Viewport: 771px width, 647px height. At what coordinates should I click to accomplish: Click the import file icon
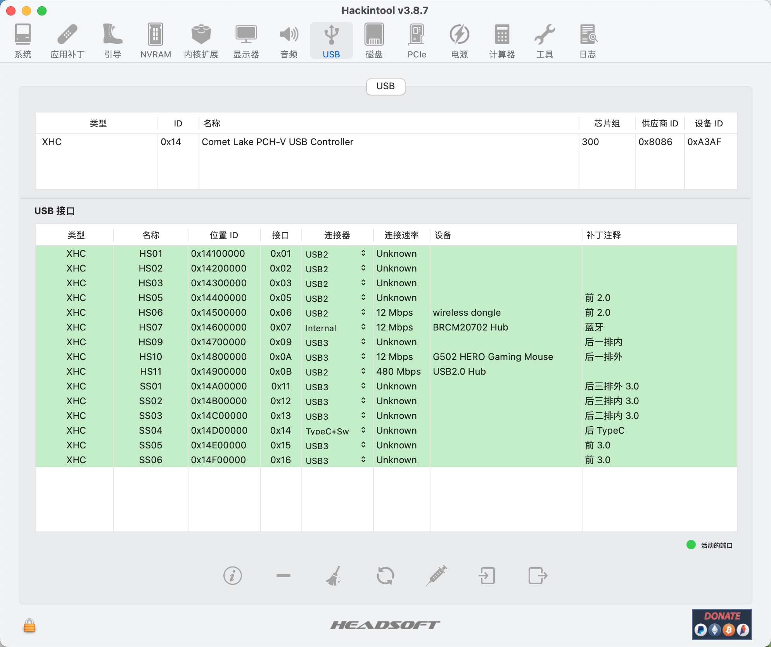point(487,576)
